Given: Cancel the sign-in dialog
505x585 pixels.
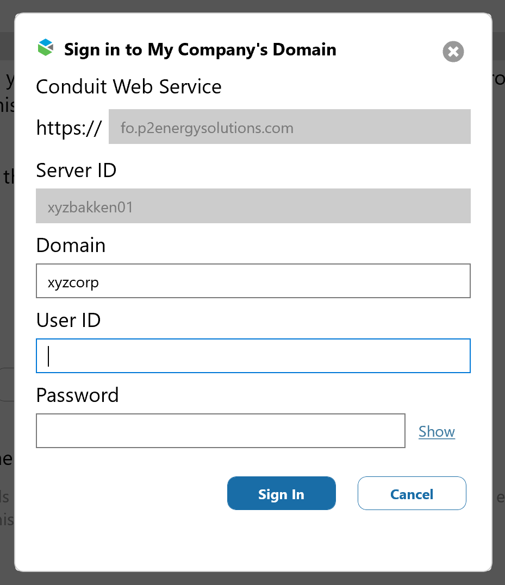Looking at the screenshot, I should coord(412,494).
